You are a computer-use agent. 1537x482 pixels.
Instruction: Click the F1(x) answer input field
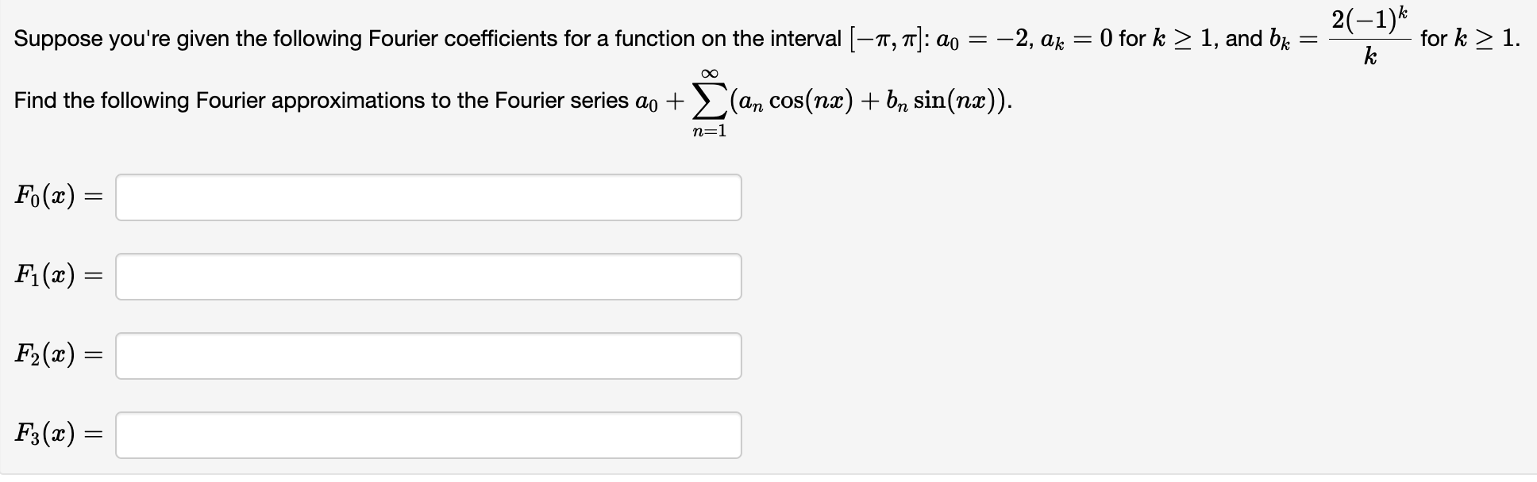[429, 277]
